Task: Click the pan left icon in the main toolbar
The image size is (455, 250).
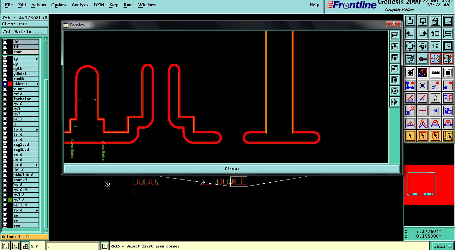Action: (x=410, y=34)
